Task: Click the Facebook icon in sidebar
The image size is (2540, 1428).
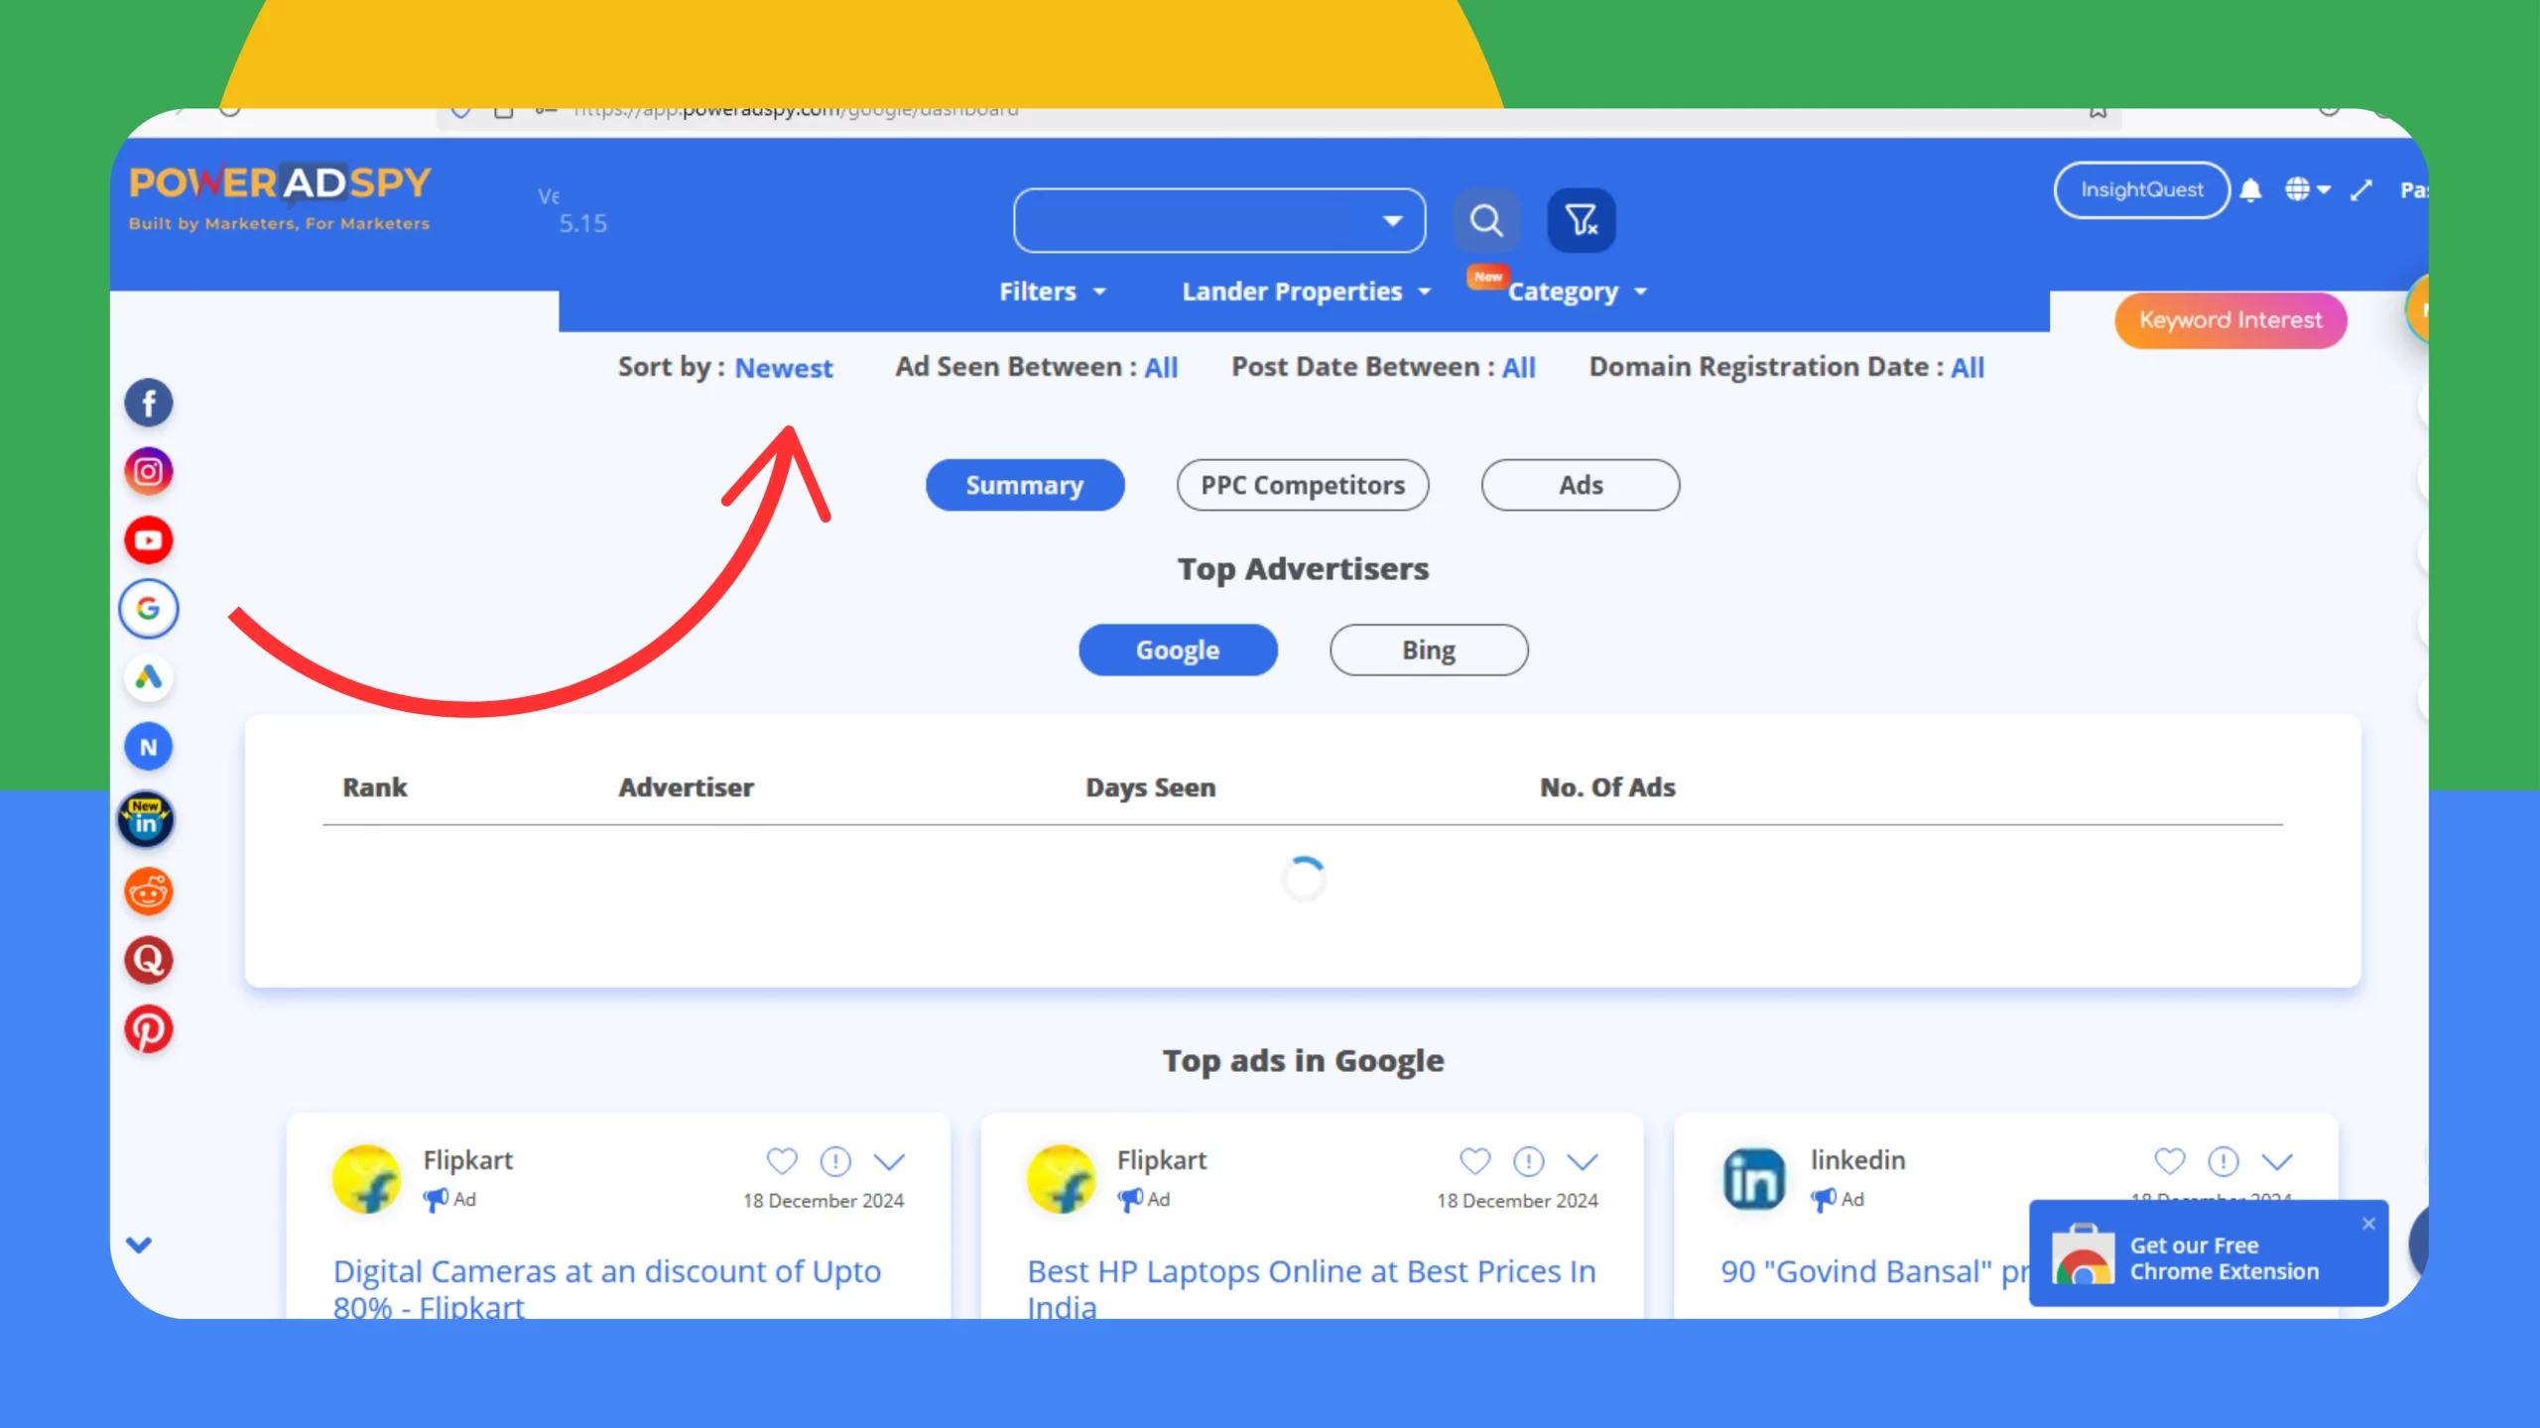Action: [148, 401]
